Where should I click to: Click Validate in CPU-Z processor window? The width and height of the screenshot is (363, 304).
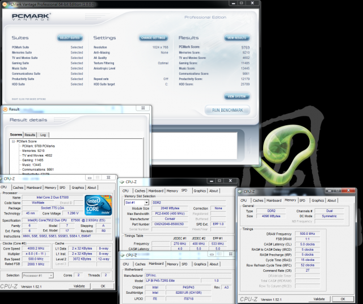(79, 286)
